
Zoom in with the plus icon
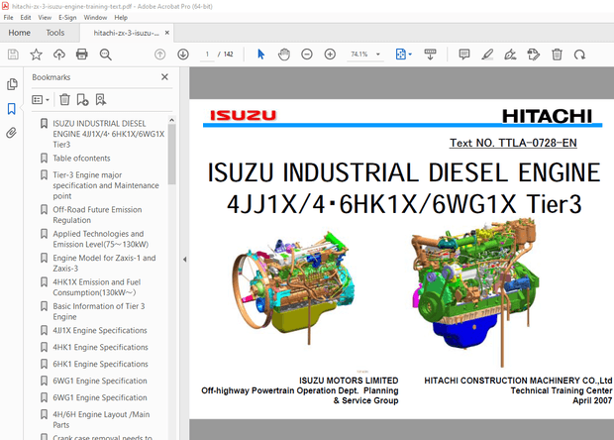[330, 55]
